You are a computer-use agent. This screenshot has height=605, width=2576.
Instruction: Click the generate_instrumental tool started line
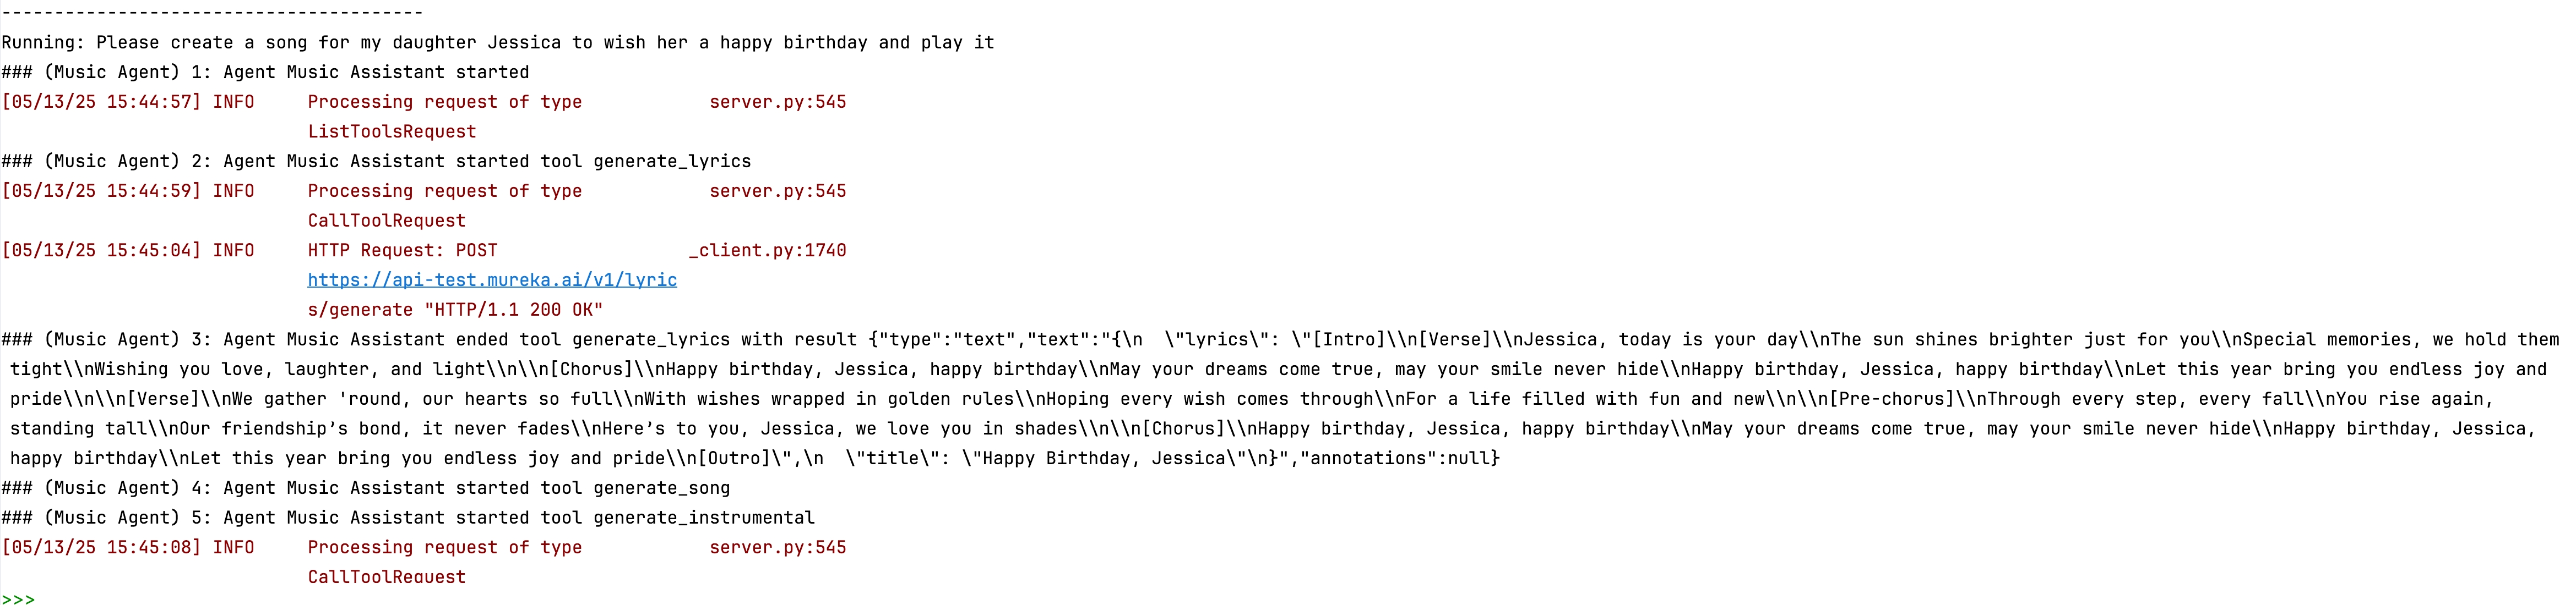click(x=408, y=517)
